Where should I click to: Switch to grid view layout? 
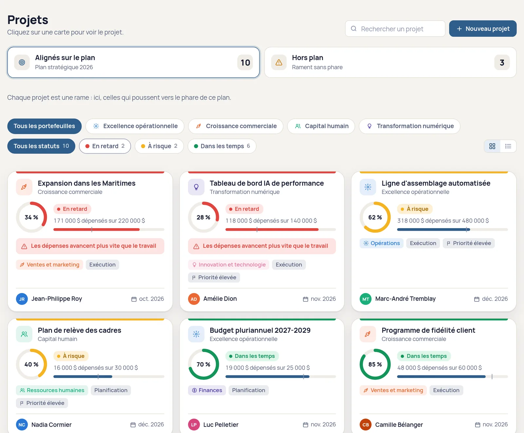click(492, 146)
